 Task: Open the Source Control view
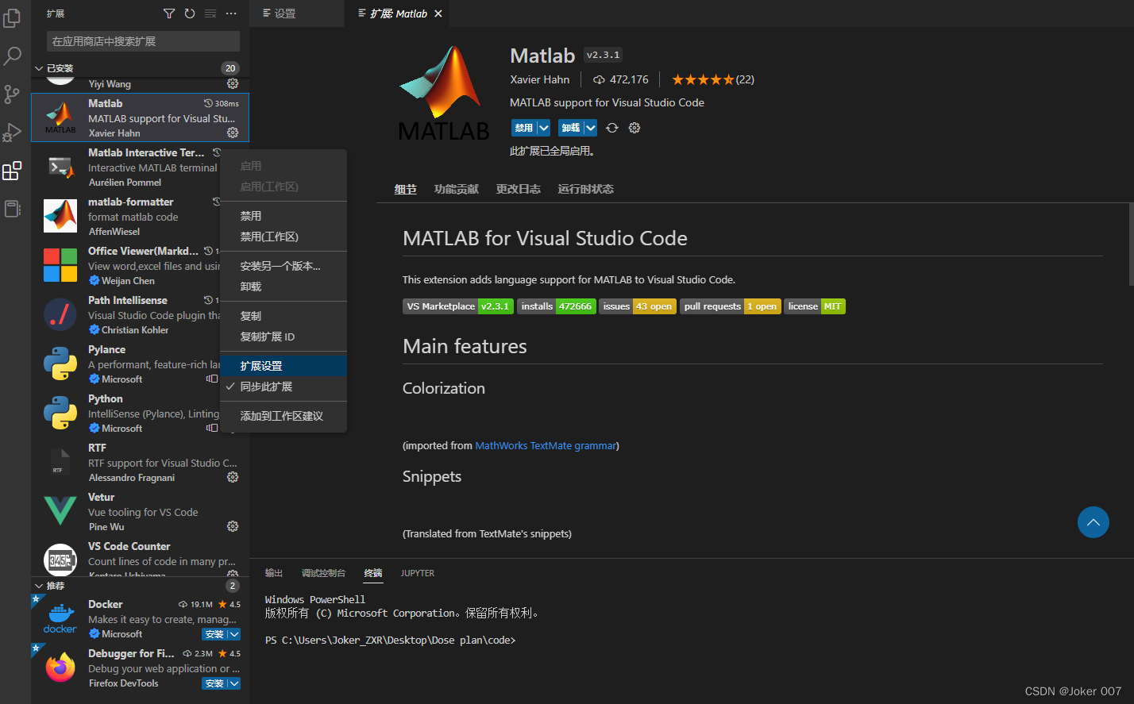point(12,94)
